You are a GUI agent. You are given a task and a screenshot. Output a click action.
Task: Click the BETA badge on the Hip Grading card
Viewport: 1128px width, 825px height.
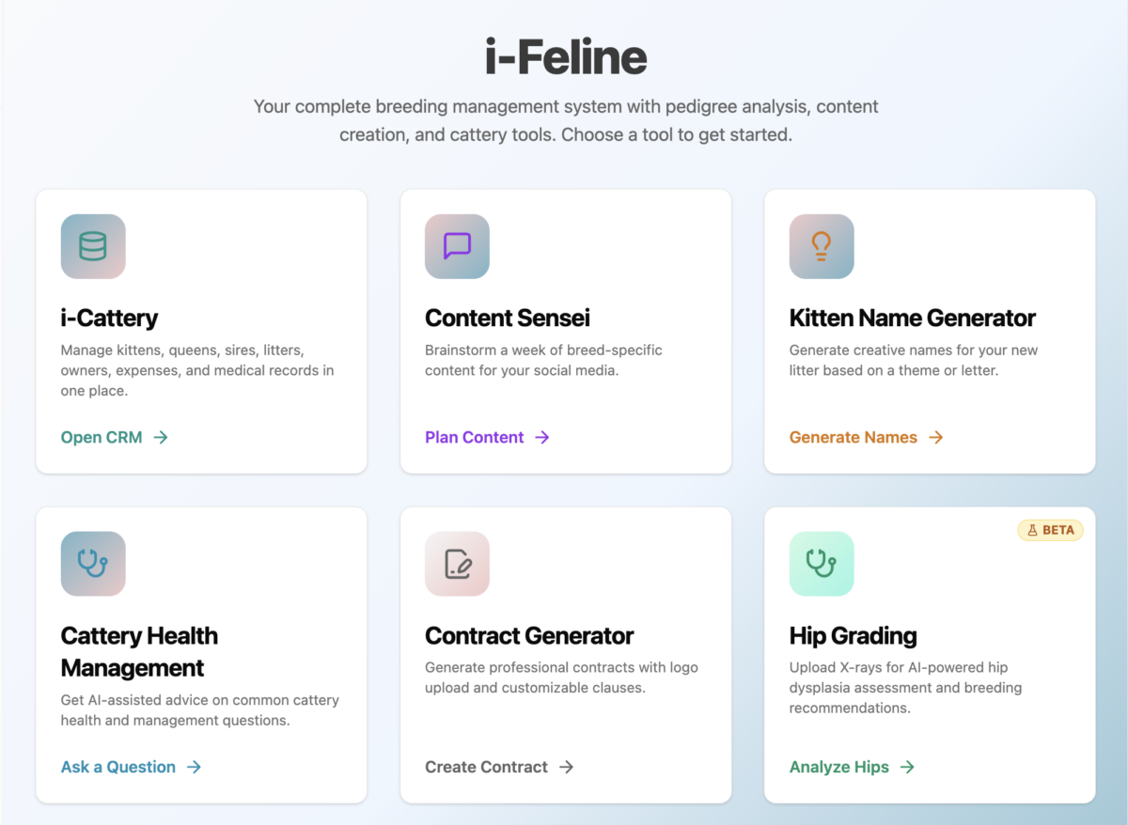pos(1050,530)
